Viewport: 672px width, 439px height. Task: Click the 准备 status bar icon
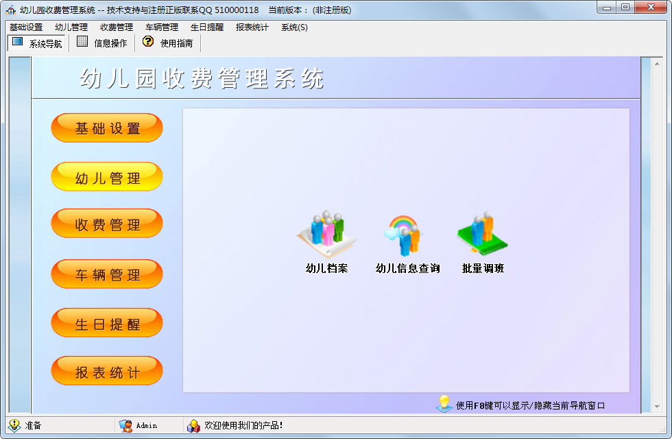coord(14,425)
